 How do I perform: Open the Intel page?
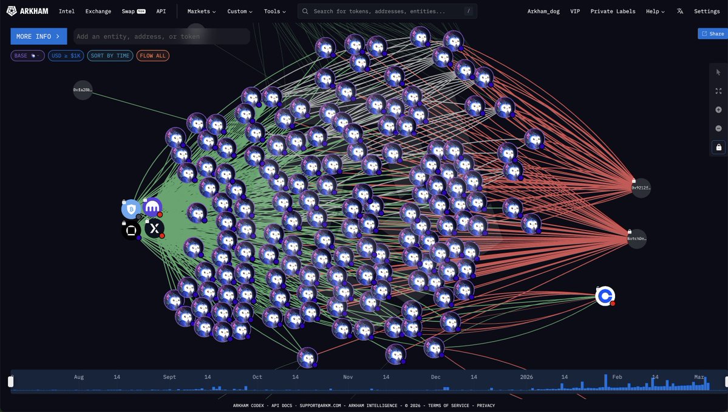point(66,11)
